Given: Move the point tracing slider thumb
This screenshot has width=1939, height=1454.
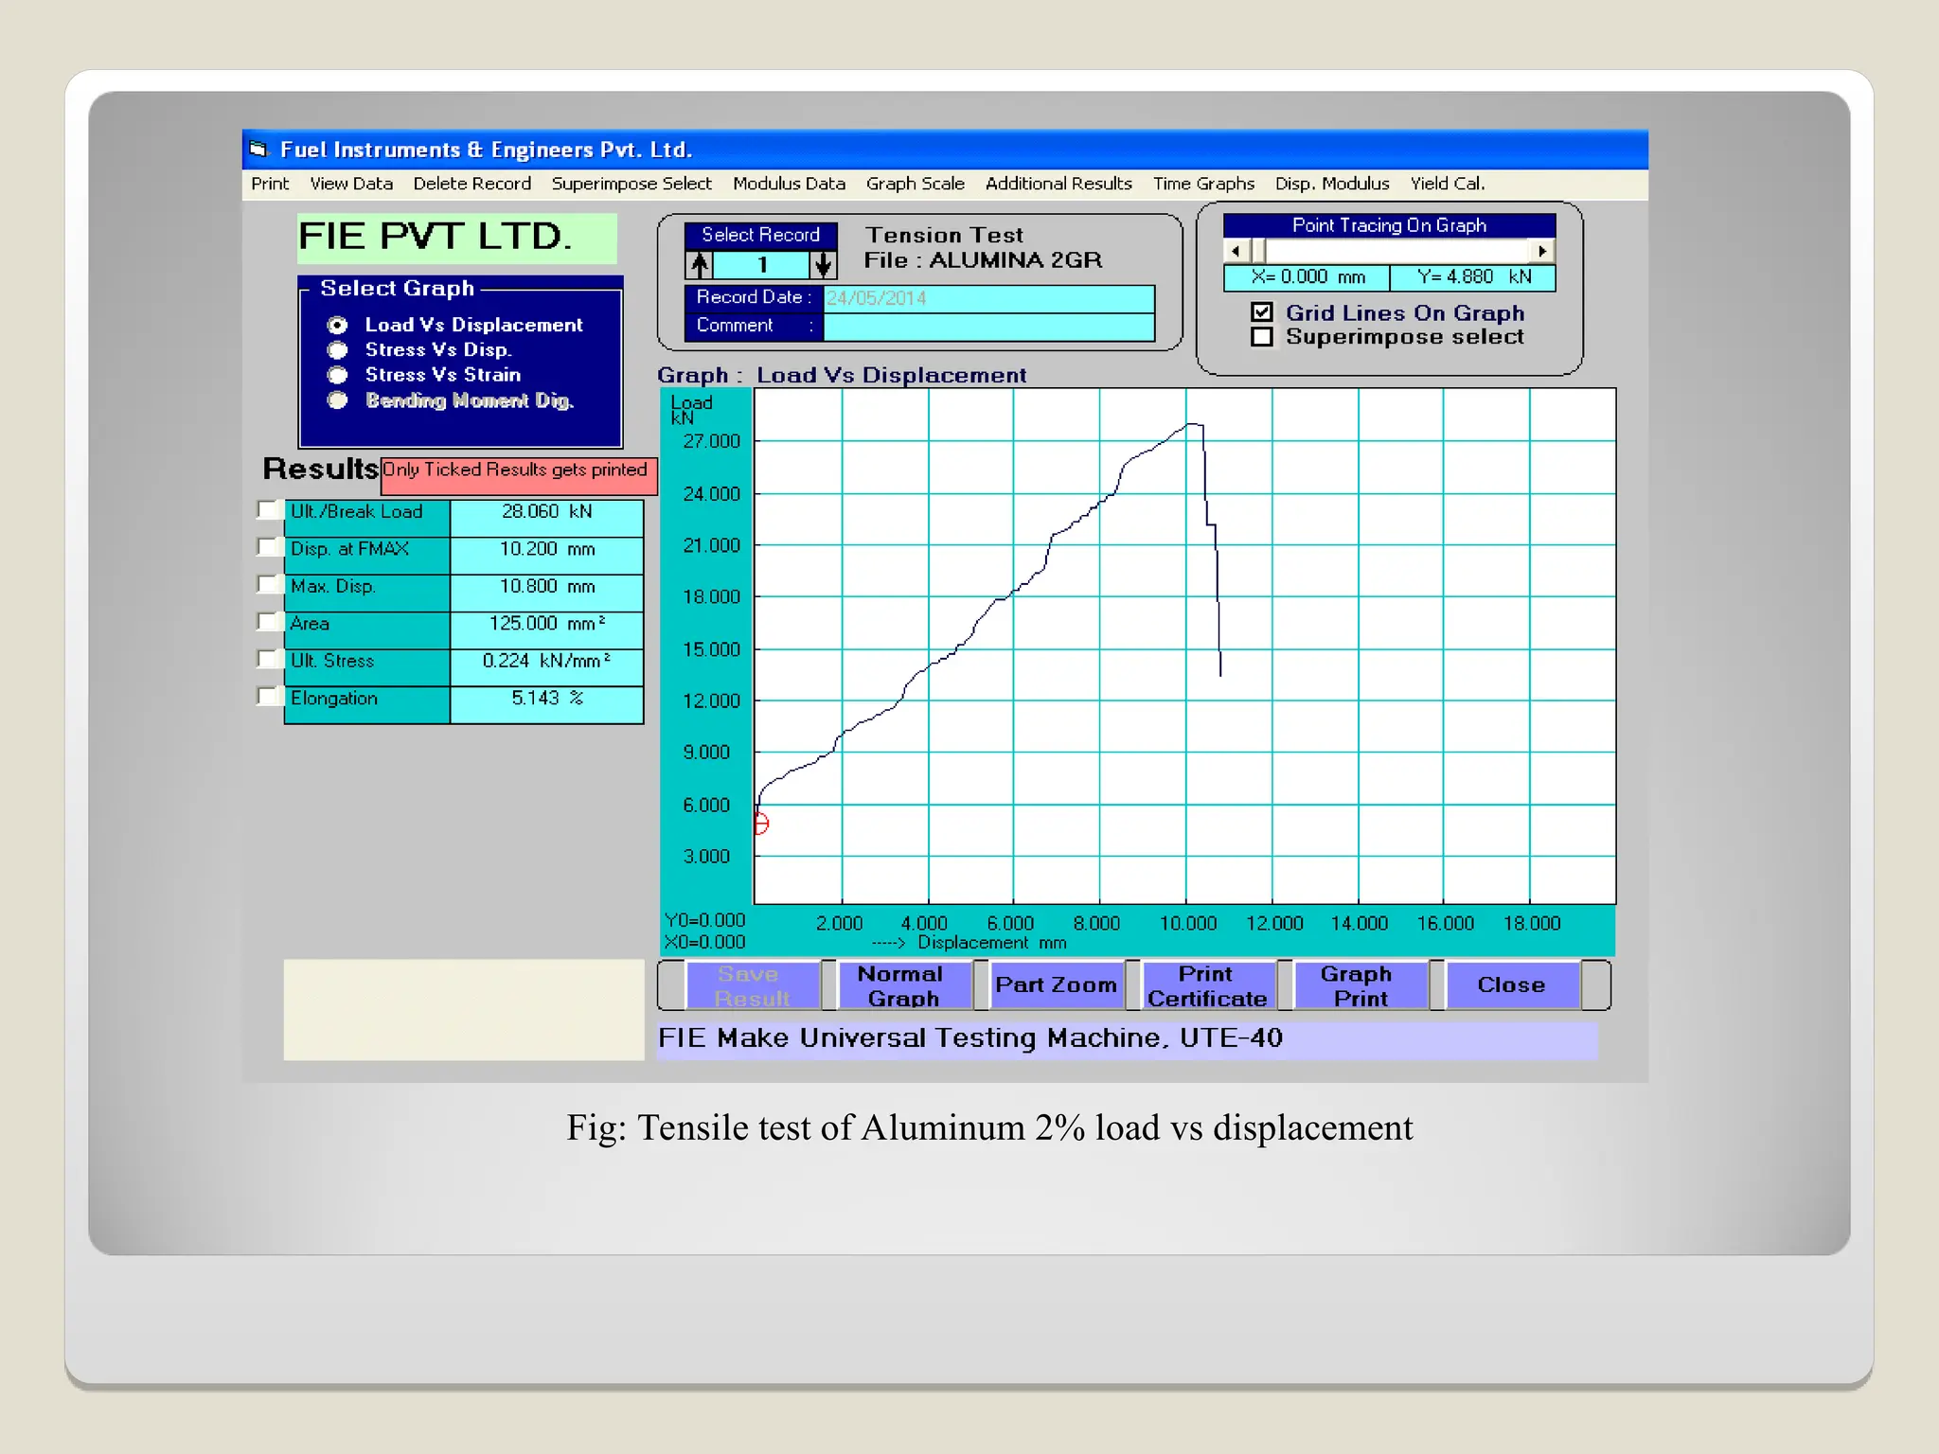Looking at the screenshot, I should click(x=1258, y=251).
